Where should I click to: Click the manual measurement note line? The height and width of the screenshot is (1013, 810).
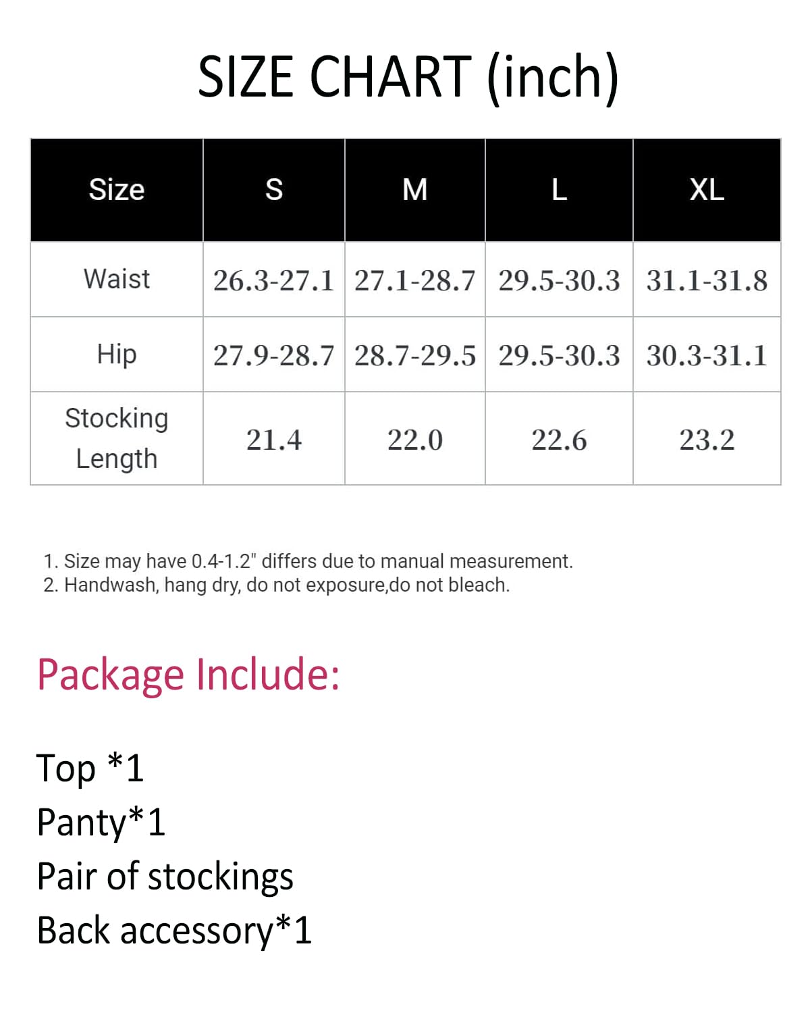[x=308, y=561]
